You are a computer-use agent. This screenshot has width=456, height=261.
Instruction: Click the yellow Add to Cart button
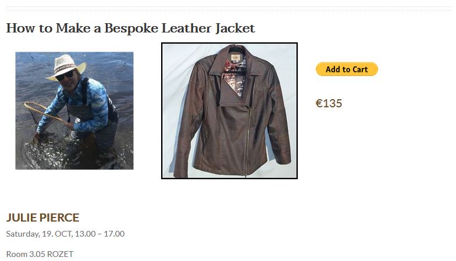click(x=347, y=70)
